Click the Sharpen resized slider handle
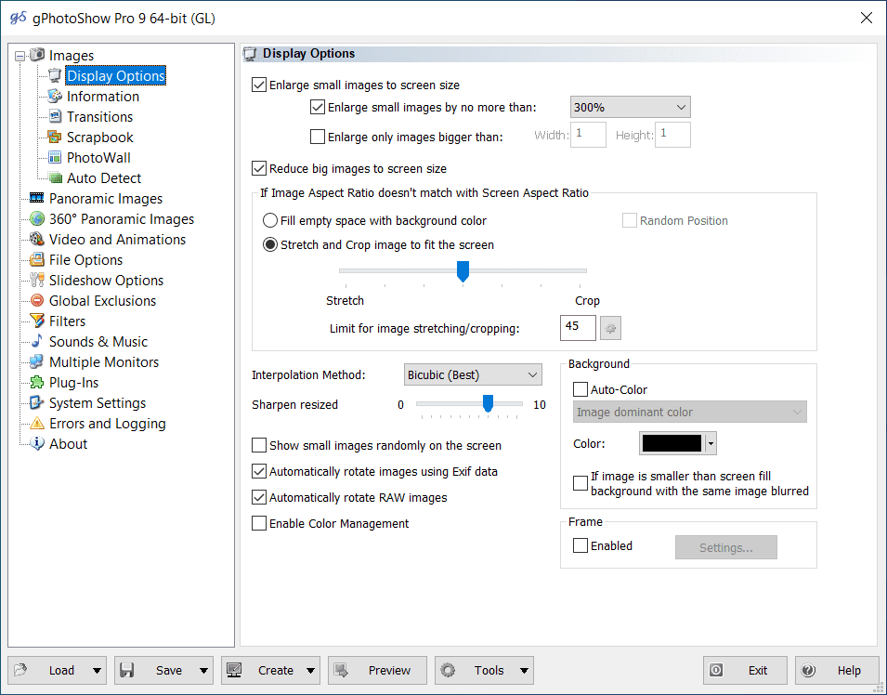 (488, 403)
